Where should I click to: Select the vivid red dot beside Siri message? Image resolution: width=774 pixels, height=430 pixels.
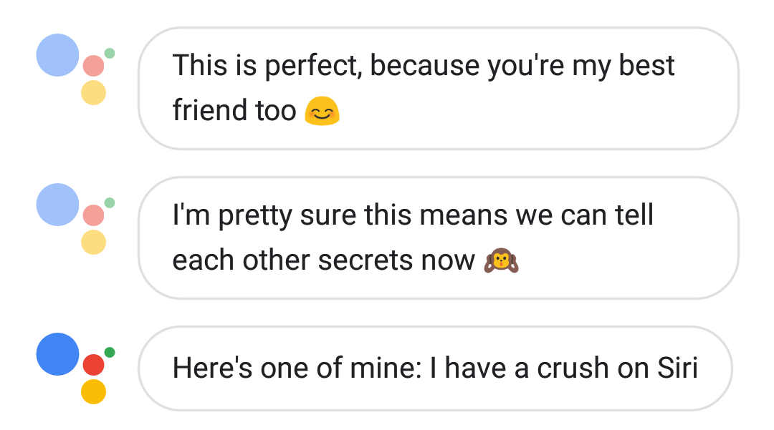tap(93, 365)
